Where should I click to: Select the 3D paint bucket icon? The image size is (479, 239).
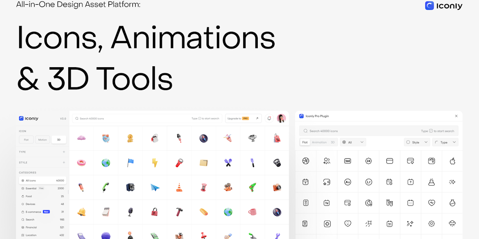click(154, 139)
